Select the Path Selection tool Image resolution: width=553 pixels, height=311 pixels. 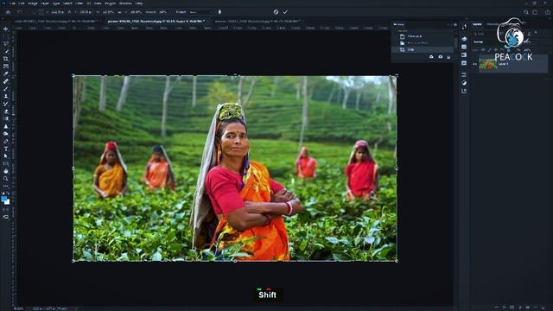(6, 155)
